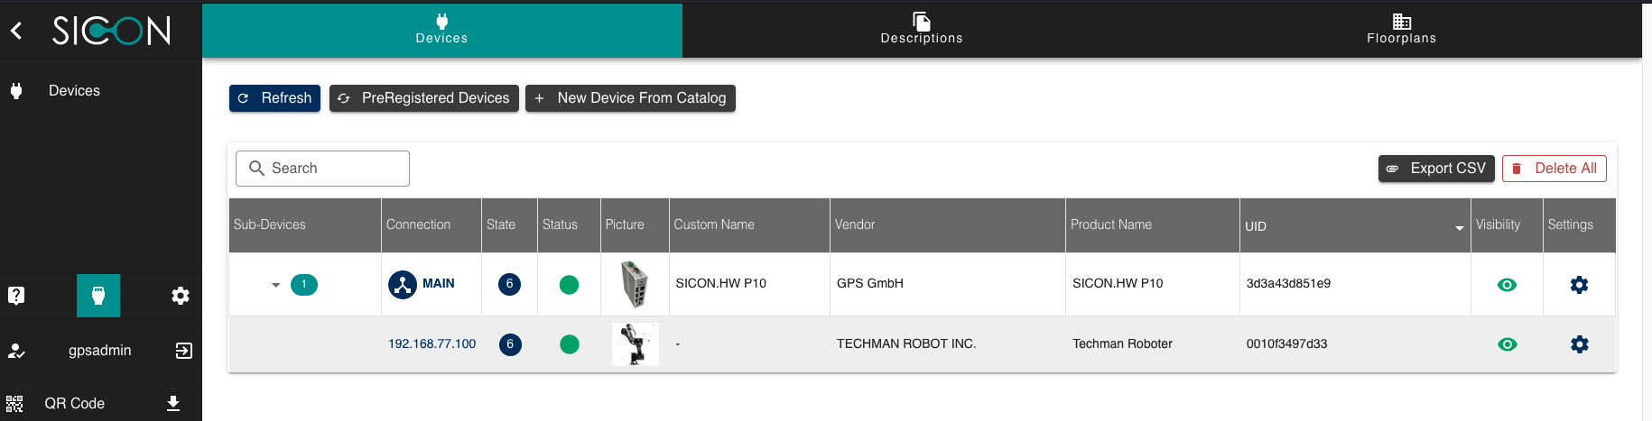Screen dimensions: 1652x421
Task: Click the Refresh button
Action: [274, 98]
